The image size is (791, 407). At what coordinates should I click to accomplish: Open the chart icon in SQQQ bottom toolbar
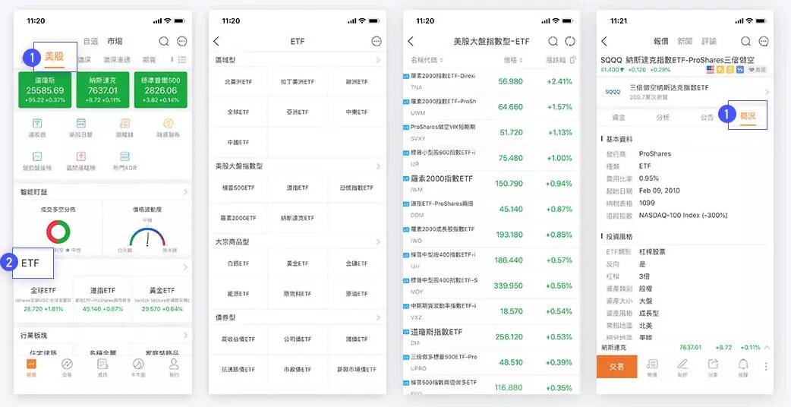pos(652,364)
